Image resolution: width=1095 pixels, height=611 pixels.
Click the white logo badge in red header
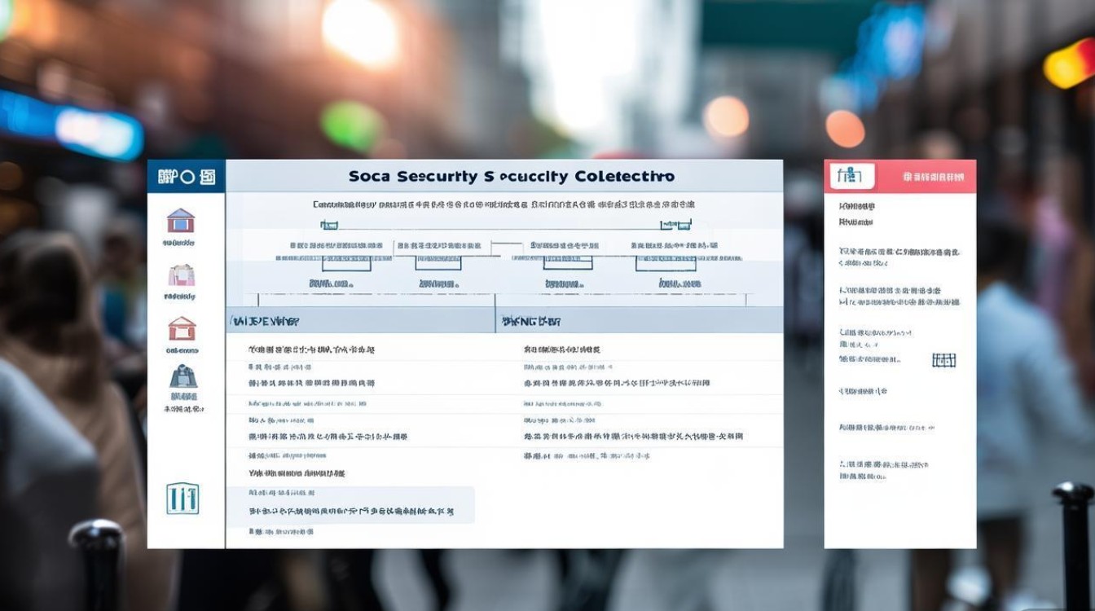851,176
